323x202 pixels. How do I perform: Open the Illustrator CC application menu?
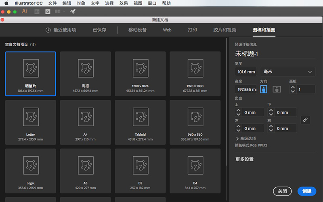(28, 3)
